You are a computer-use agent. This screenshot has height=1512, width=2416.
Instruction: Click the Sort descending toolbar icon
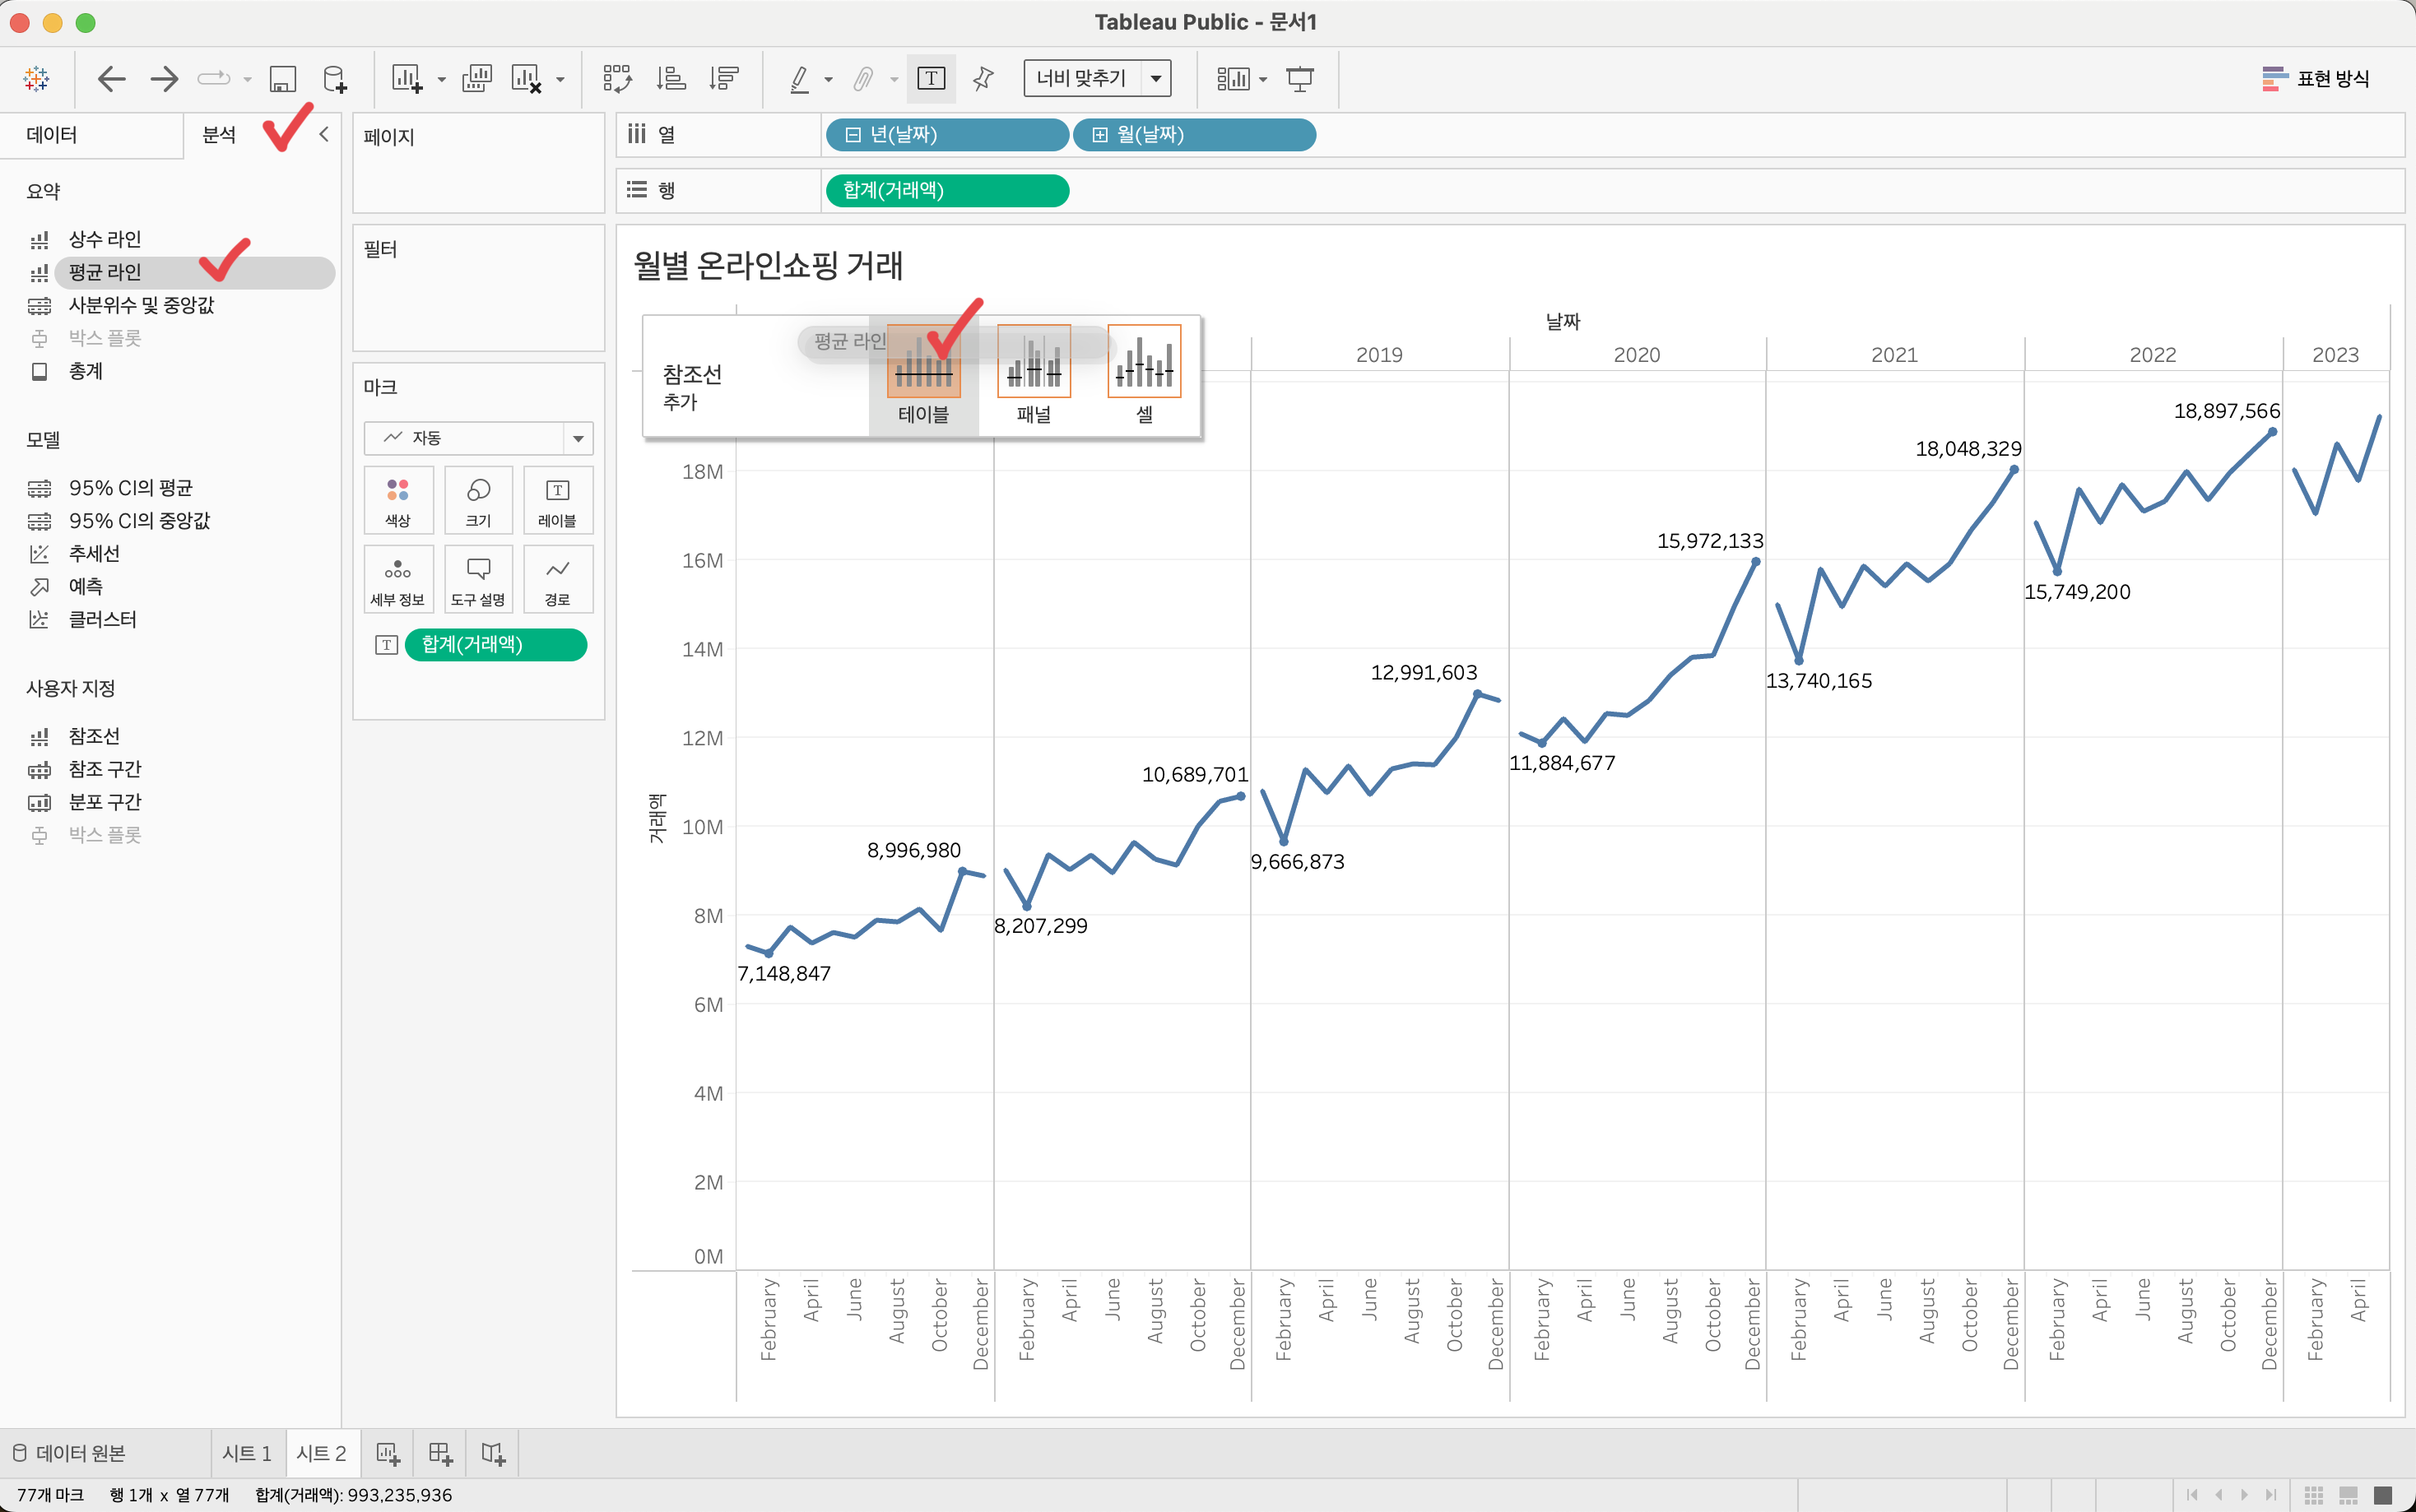coord(723,79)
